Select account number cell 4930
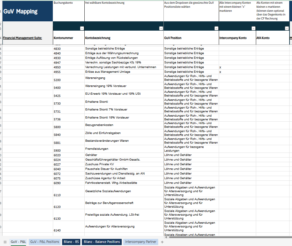Screen dimensions: 292x246 pyautogui.click(x=69, y=58)
